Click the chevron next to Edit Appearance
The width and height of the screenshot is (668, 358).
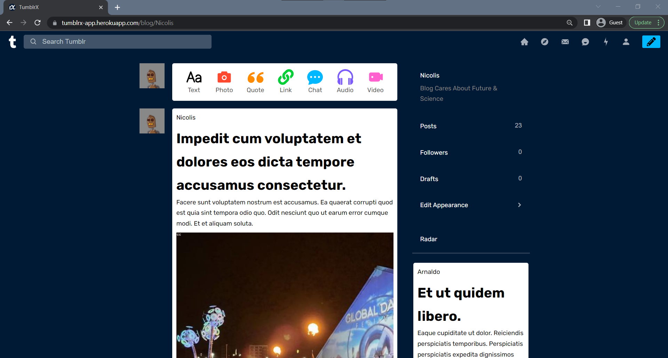click(519, 205)
